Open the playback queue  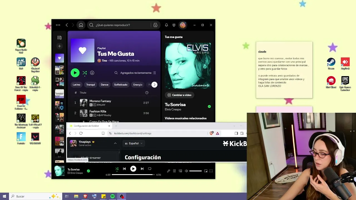(x=174, y=171)
